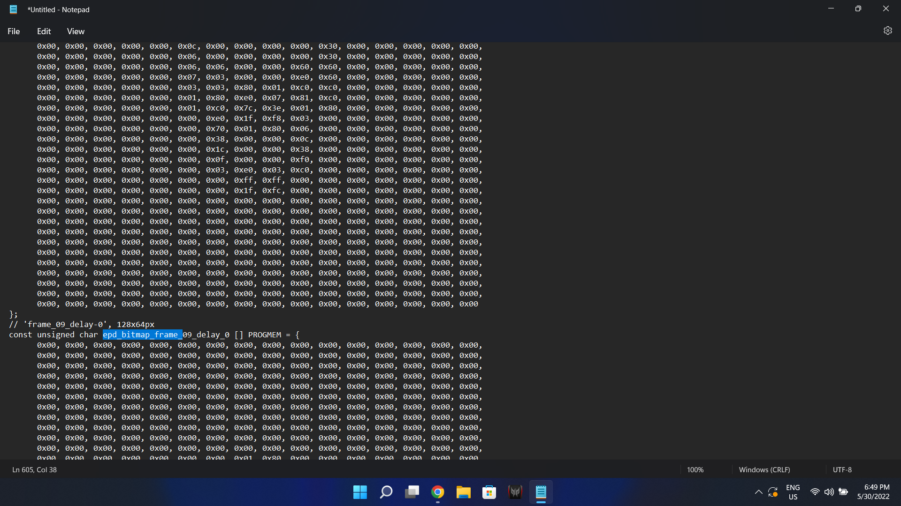Launch Google Chrome from the taskbar

[437, 492]
